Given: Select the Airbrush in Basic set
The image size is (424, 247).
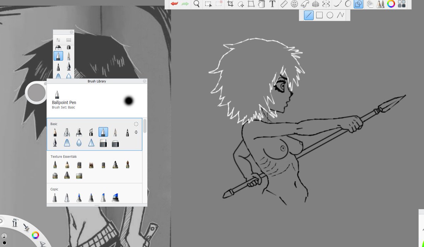Looking at the screenshot, I should click(x=67, y=132).
